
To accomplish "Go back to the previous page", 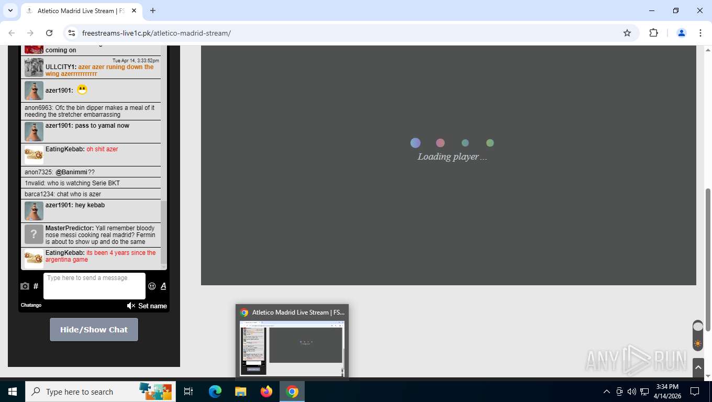I will pos(12,33).
